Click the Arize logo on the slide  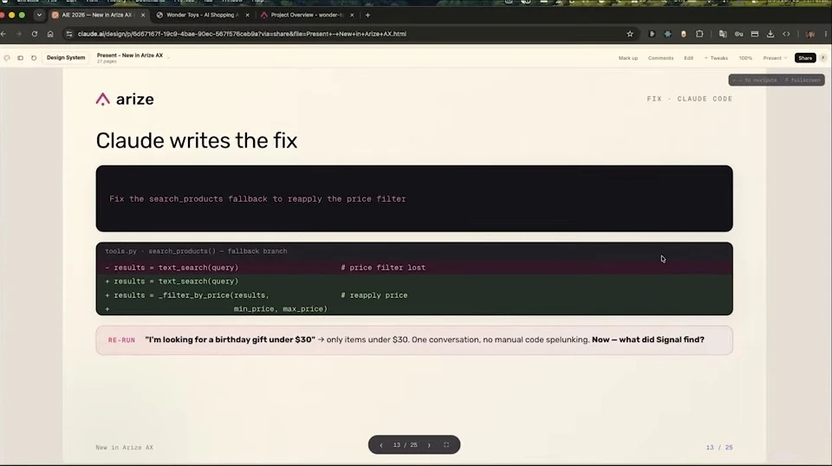point(125,99)
